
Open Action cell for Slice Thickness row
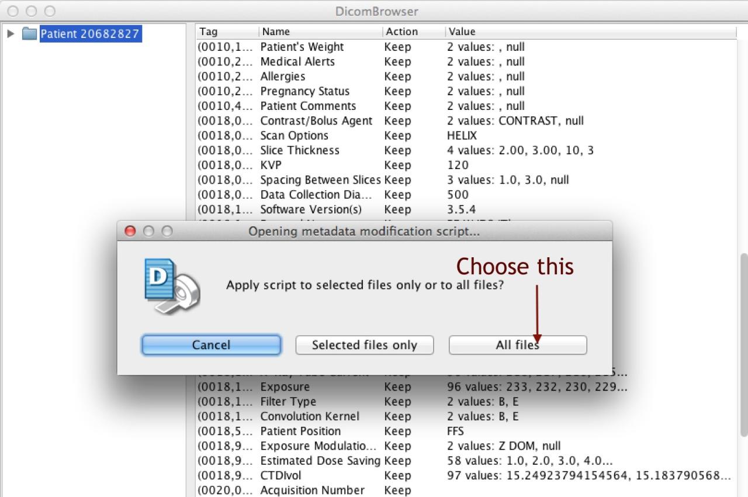click(x=398, y=150)
